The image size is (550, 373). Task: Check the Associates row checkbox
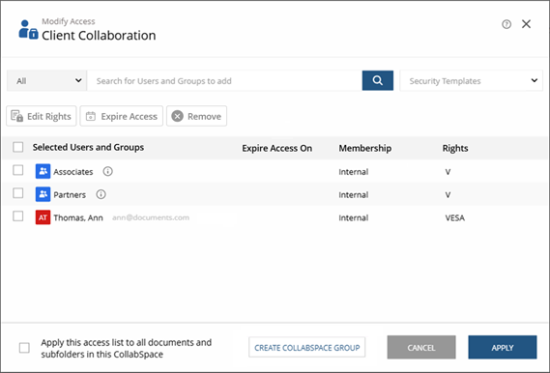(x=18, y=170)
